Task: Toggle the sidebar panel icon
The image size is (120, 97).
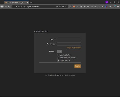Action: pos(95,6)
